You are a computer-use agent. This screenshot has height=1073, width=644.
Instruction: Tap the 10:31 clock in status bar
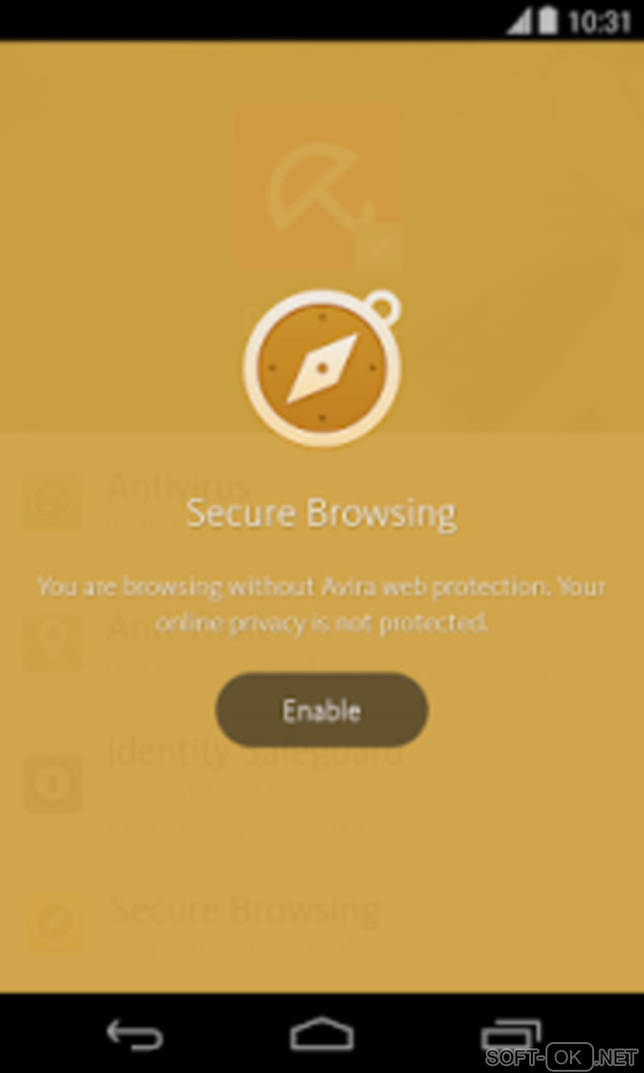pyautogui.click(x=599, y=21)
